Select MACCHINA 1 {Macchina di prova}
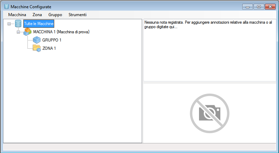Screen dimensions: 279x153 point(61,32)
